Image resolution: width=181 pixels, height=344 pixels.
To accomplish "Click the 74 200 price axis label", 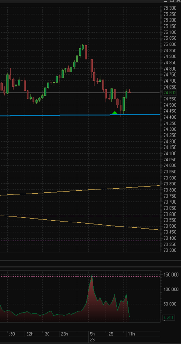I will [170, 142].
